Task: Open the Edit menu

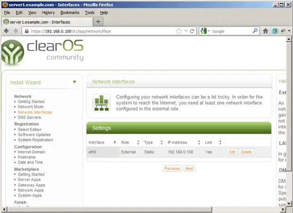Action: (x=19, y=12)
